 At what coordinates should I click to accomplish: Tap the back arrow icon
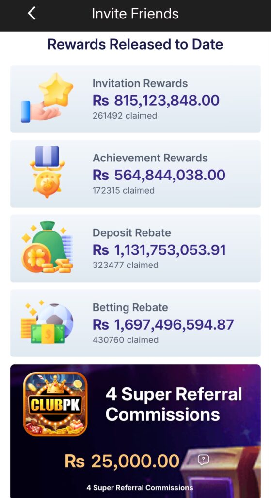pos(32,14)
